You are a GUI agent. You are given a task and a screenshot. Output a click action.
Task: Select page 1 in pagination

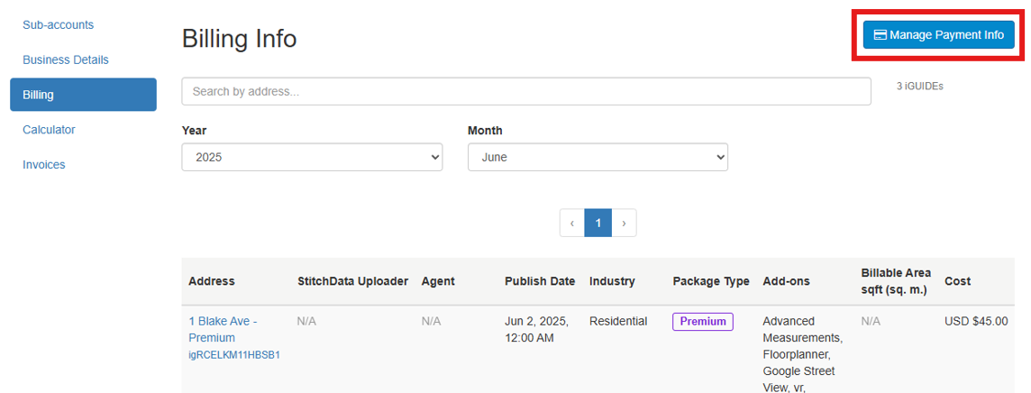(x=598, y=223)
